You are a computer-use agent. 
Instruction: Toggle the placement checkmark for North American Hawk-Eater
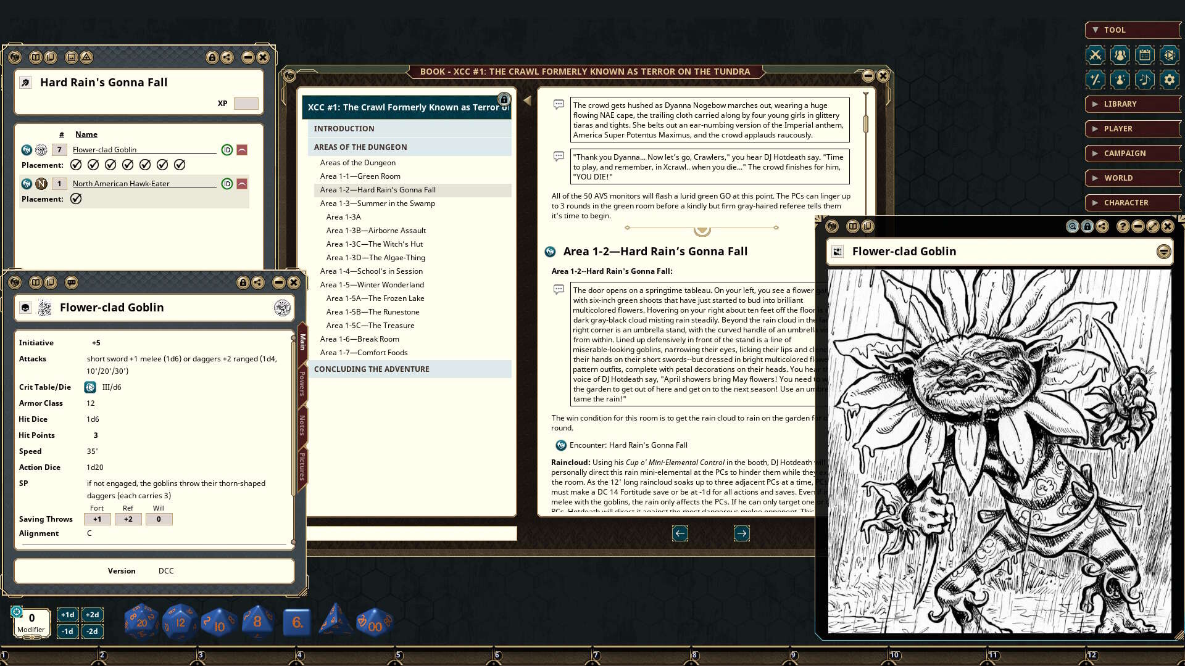pyautogui.click(x=77, y=199)
